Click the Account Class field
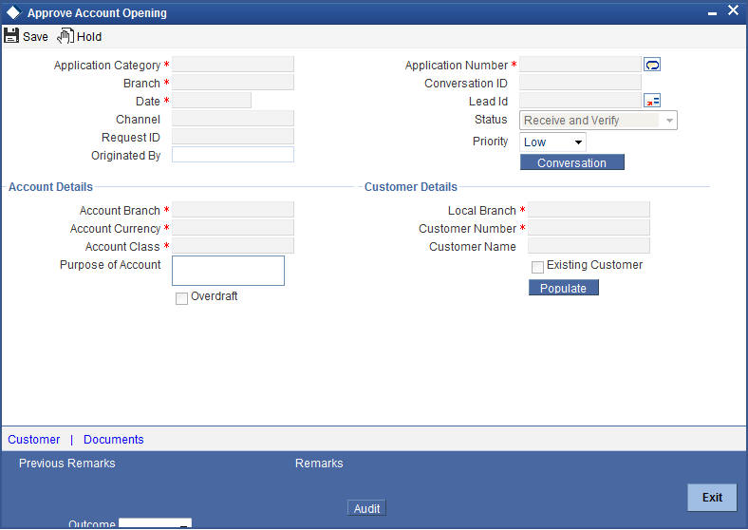748x530 pixels. [233, 246]
